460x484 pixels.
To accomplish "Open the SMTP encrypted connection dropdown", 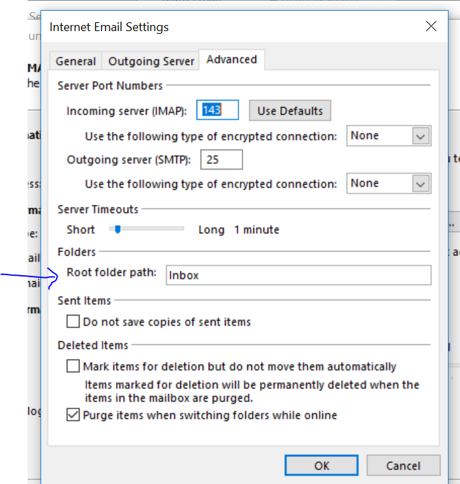I will coord(388,183).
